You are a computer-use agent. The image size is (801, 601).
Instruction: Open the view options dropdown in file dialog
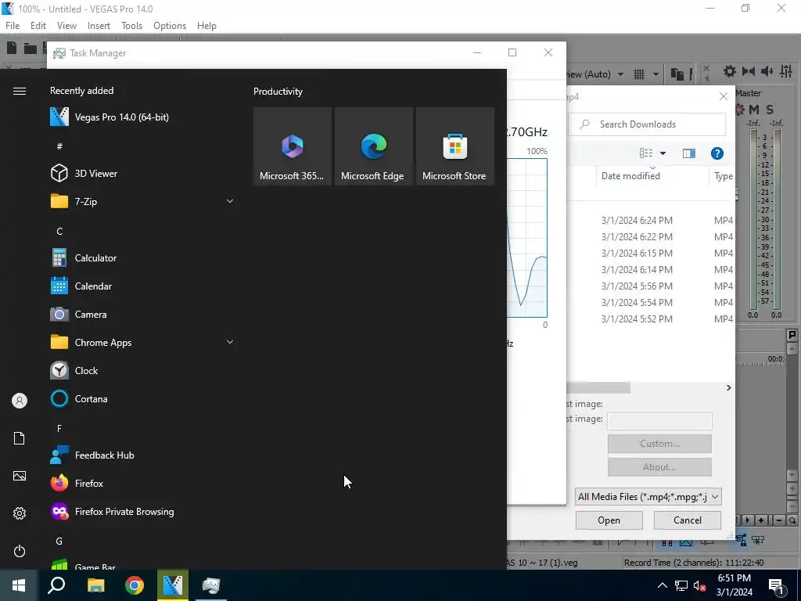pyautogui.click(x=663, y=153)
